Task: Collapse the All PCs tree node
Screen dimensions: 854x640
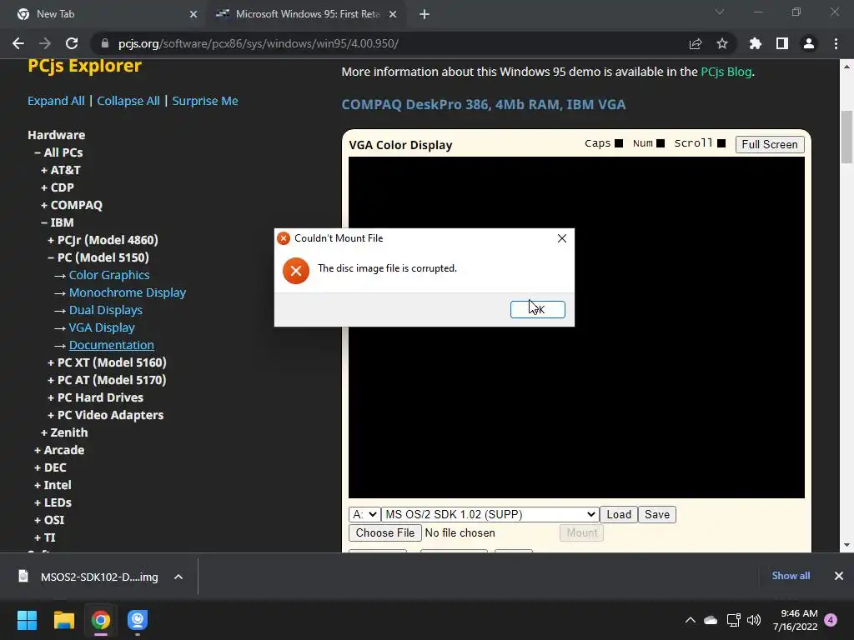Action: [x=58, y=152]
